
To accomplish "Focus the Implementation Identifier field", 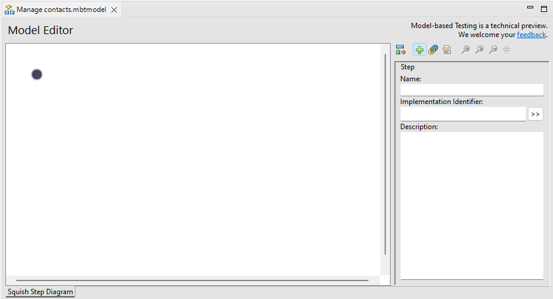I will coord(463,114).
